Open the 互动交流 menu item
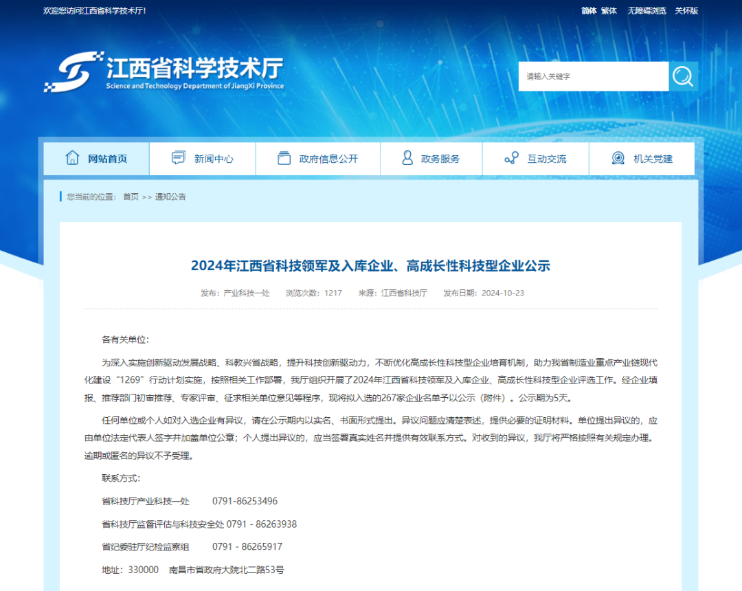 (x=536, y=159)
